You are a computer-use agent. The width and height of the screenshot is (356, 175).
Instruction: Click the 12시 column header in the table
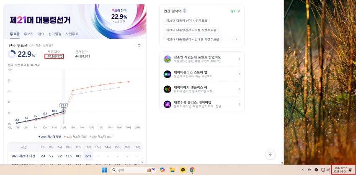[x=88, y=147]
